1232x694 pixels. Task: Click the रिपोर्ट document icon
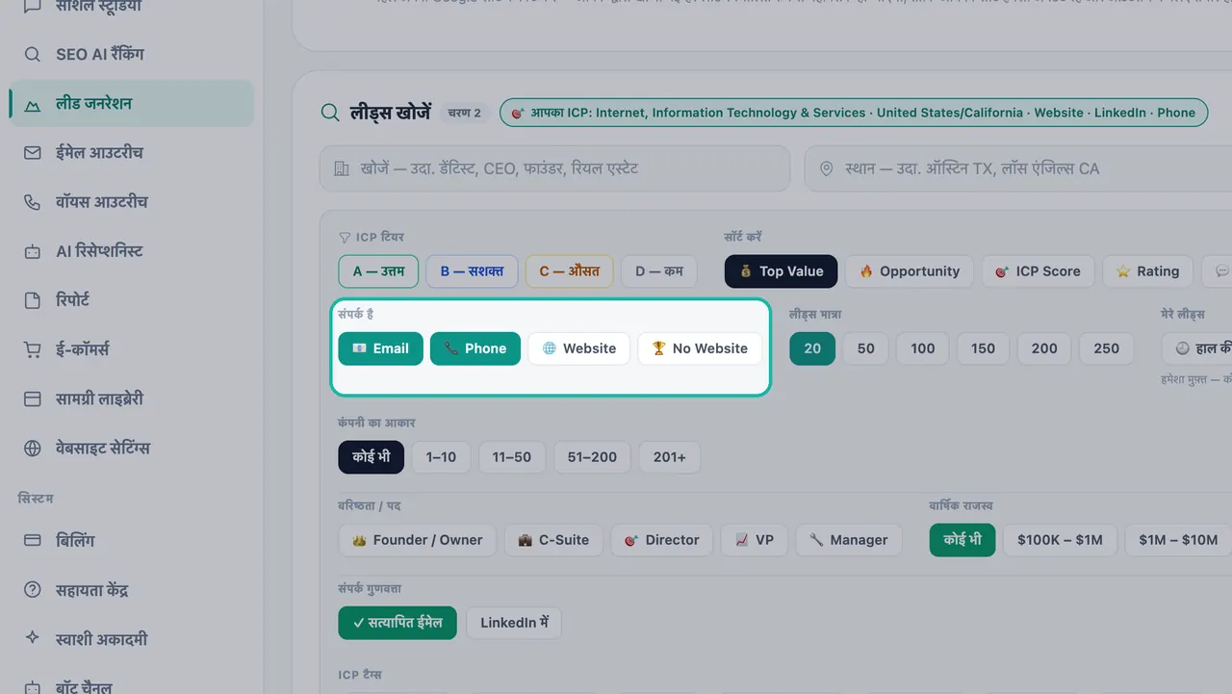tap(33, 300)
